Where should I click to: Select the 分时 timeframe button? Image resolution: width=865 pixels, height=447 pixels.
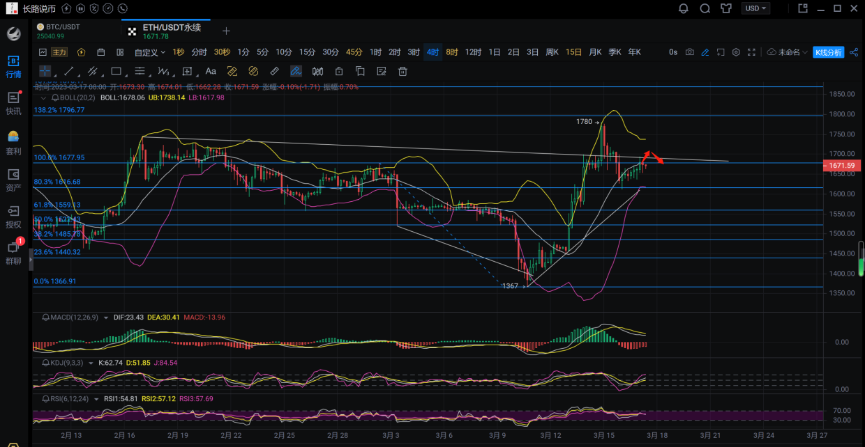click(x=200, y=52)
